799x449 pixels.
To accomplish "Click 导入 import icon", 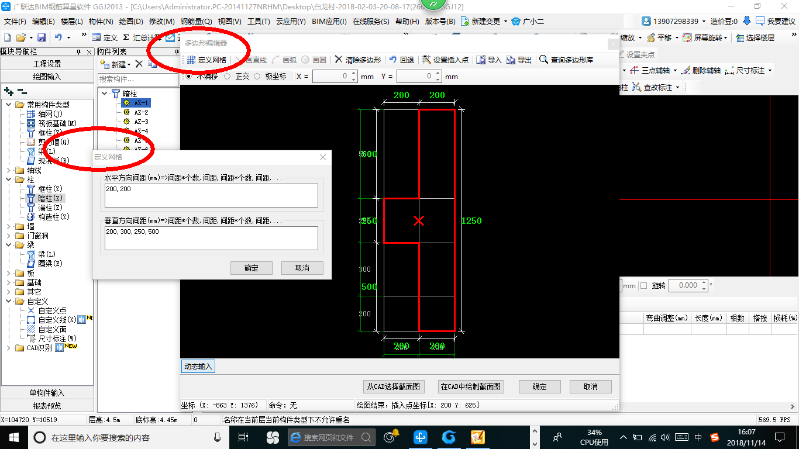I will [489, 60].
